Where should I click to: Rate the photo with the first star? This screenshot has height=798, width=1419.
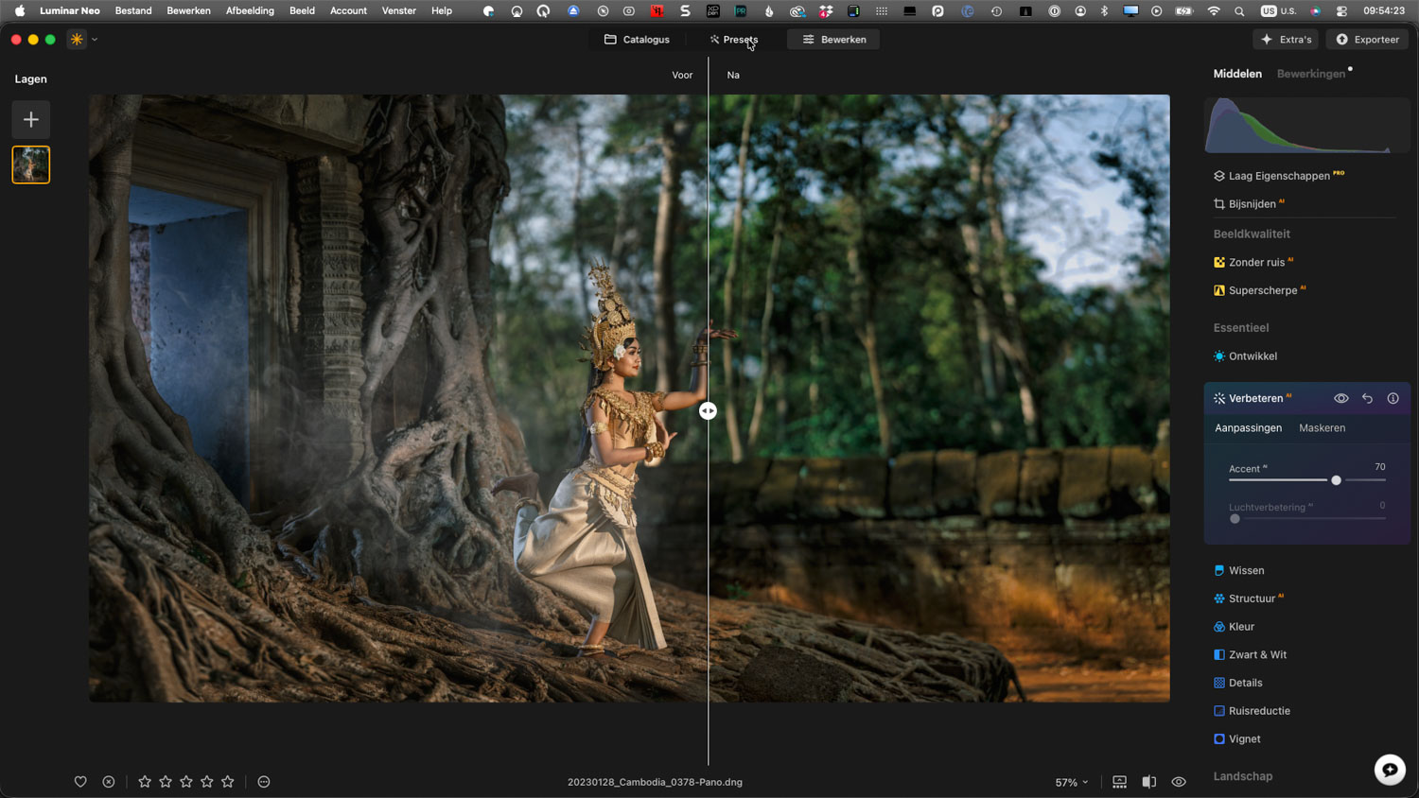(x=145, y=782)
